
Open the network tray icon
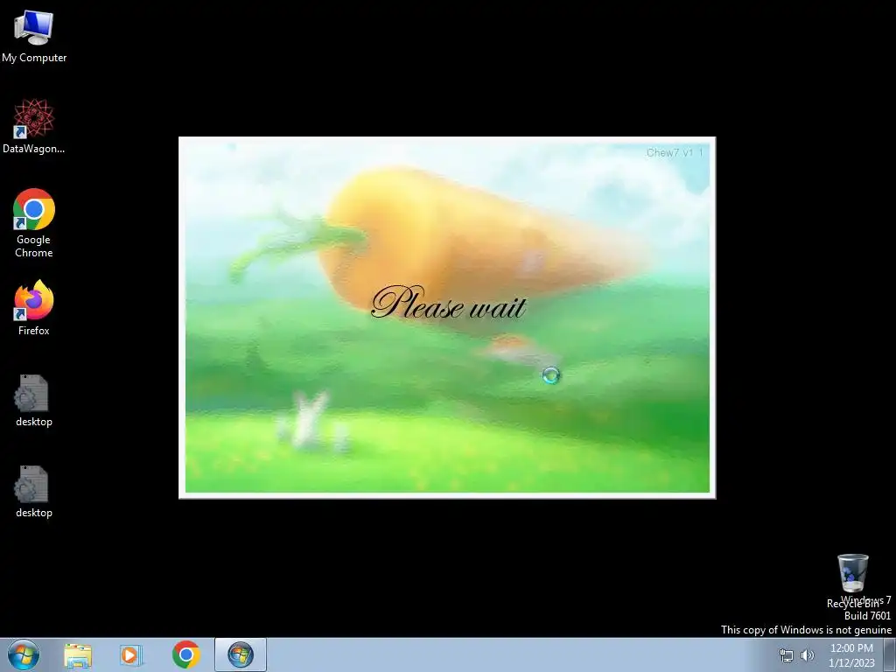[x=787, y=655]
